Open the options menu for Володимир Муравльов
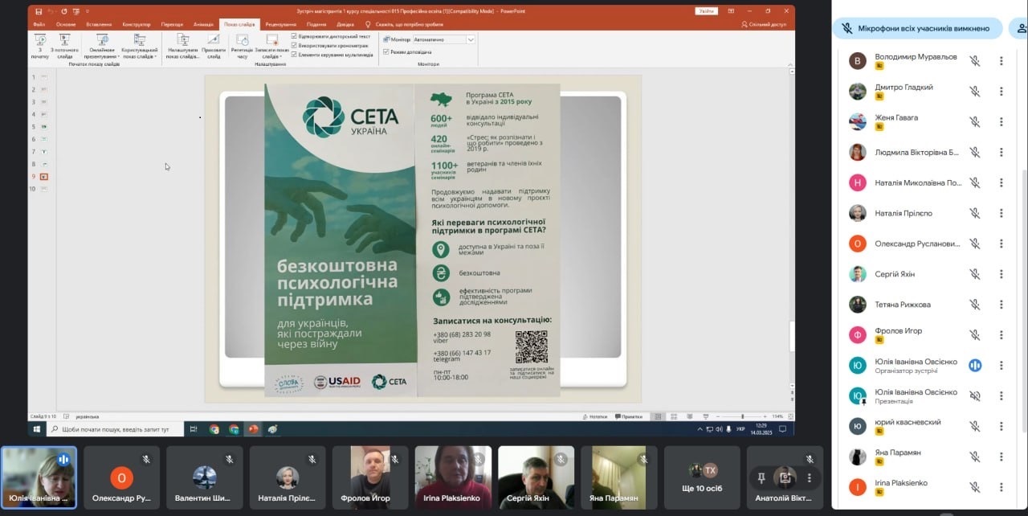 point(1001,61)
